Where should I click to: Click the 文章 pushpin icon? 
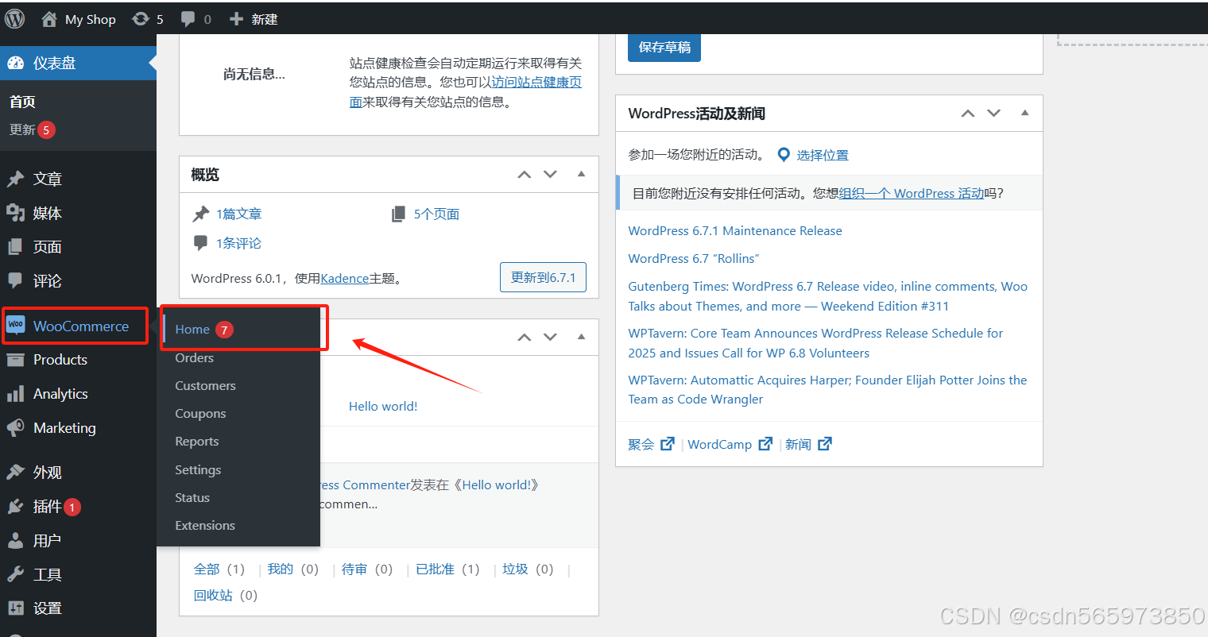(16, 179)
